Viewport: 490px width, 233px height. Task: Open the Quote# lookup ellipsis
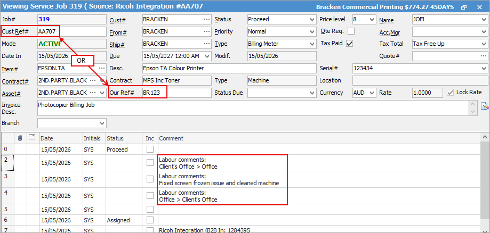[483, 56]
